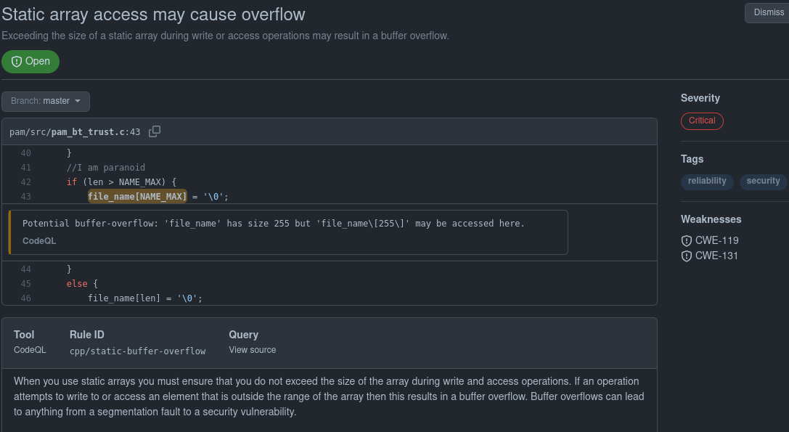This screenshot has width=789, height=432.
Task: Dismiss the buffer overflow alert
Action: click(x=769, y=12)
